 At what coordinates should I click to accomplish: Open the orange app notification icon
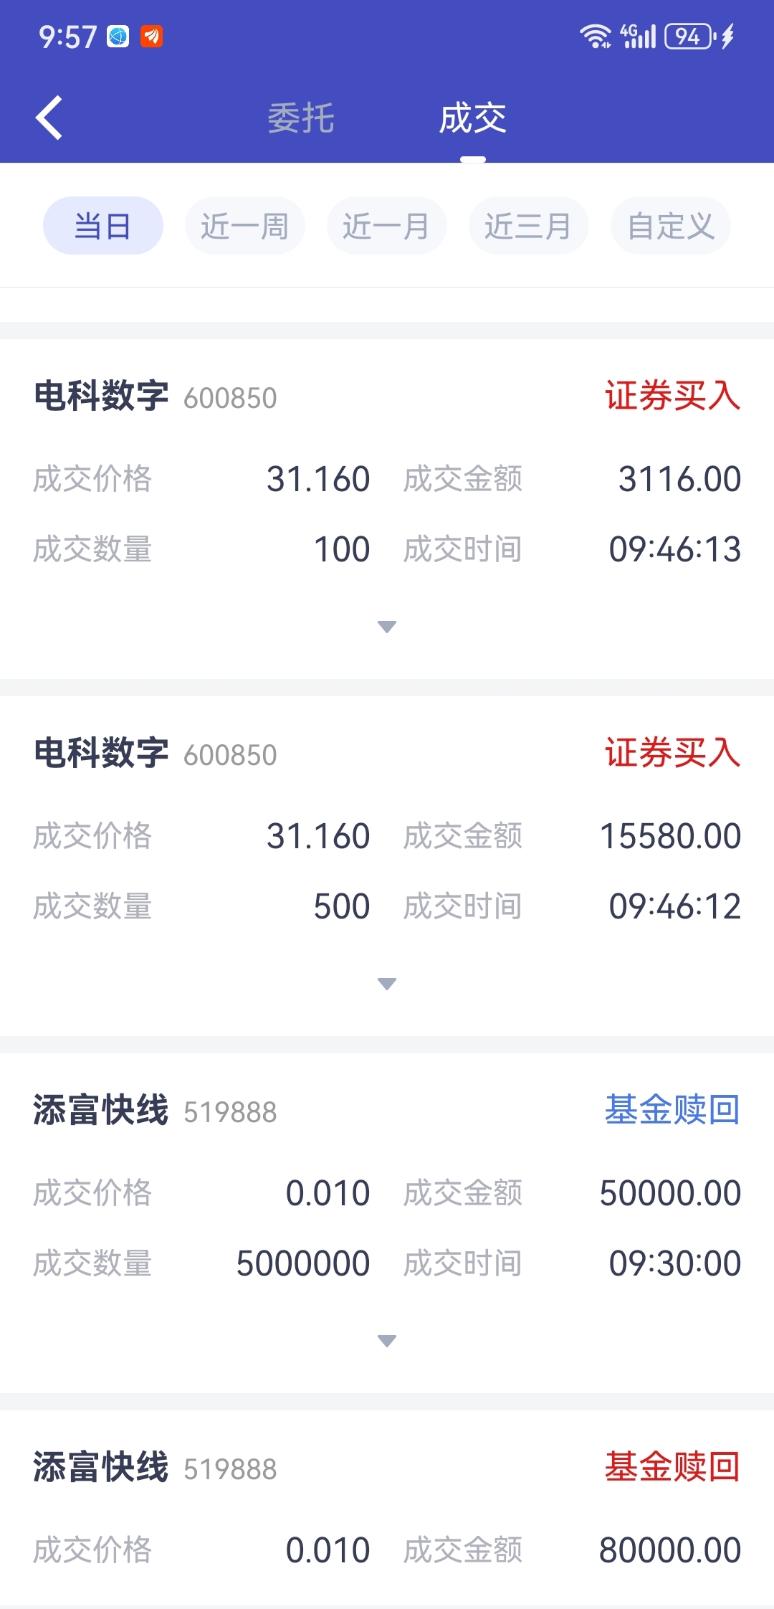(151, 36)
